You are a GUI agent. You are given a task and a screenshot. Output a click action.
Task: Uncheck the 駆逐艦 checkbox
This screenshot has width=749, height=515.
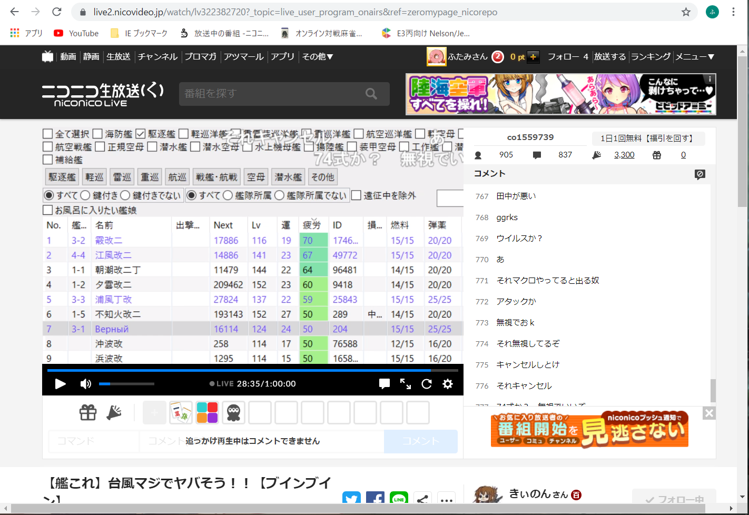click(141, 134)
